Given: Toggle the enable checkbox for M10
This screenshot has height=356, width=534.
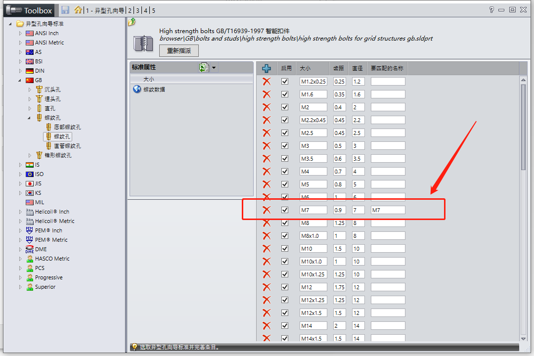Looking at the screenshot, I should 285,249.
